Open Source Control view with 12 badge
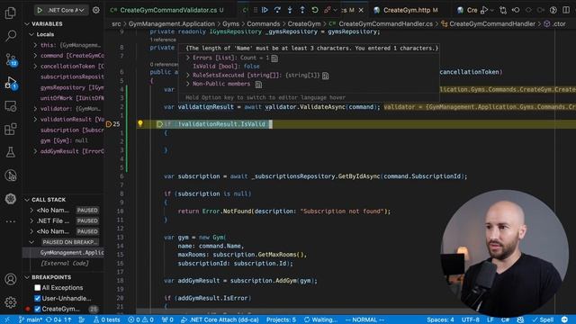 (x=10, y=59)
